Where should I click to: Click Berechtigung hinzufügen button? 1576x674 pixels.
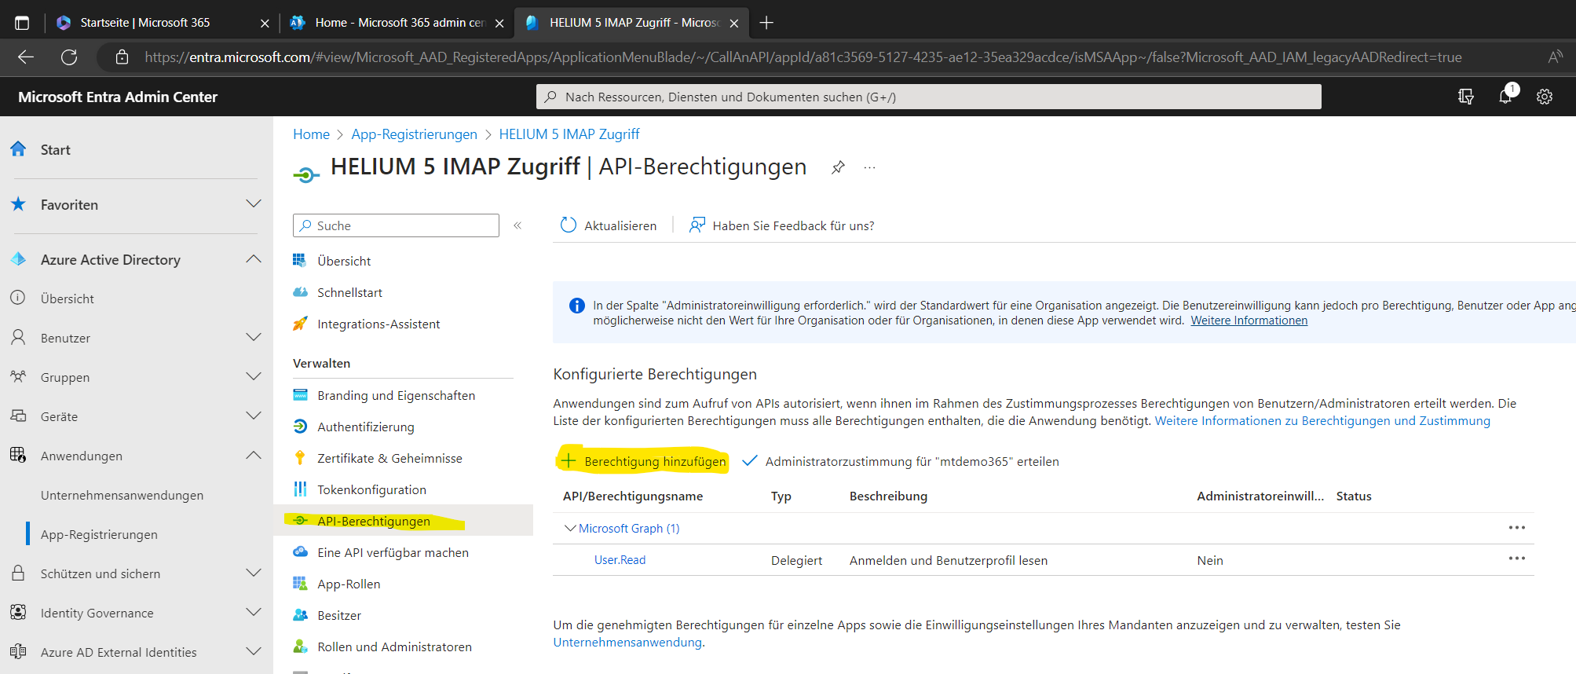642,461
